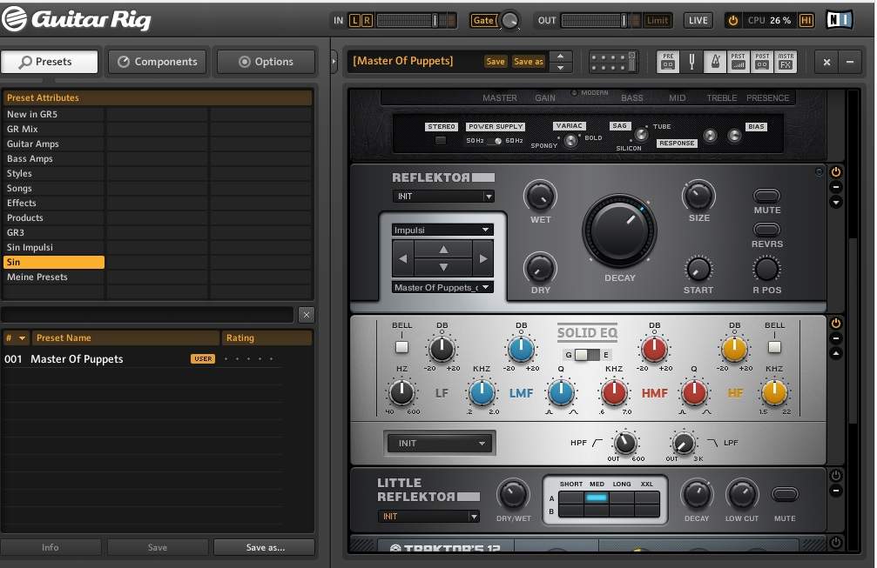The image size is (877, 568).
Task: Toggle the MSTR FX icon
Action: [x=786, y=62]
